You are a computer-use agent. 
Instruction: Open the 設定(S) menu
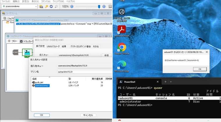tap(26, 1)
